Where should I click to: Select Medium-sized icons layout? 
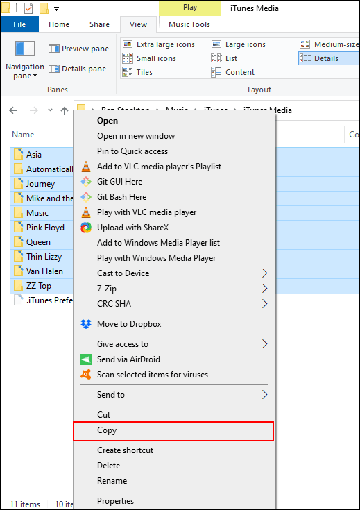point(329,44)
